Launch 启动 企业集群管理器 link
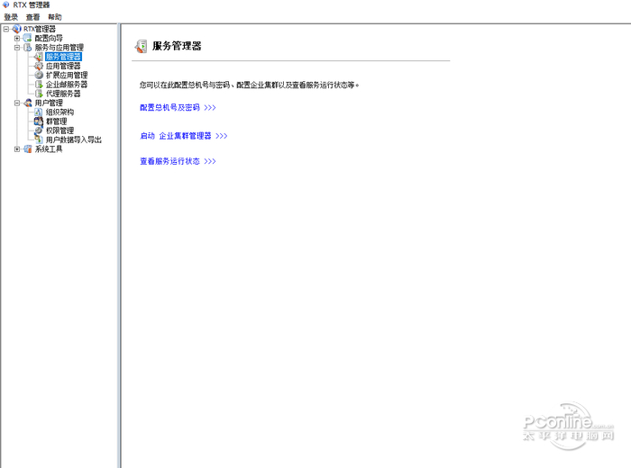 (184, 136)
